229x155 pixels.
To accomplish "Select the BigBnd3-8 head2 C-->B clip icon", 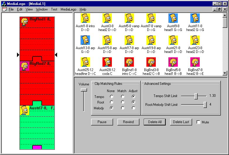I will pos(151,62).
